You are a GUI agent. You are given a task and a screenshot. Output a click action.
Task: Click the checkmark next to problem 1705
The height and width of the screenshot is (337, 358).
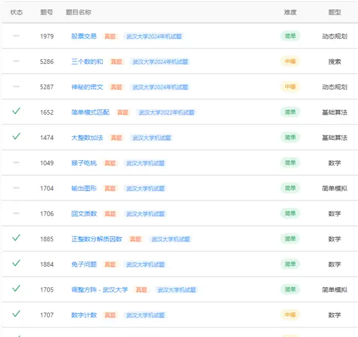click(x=16, y=289)
